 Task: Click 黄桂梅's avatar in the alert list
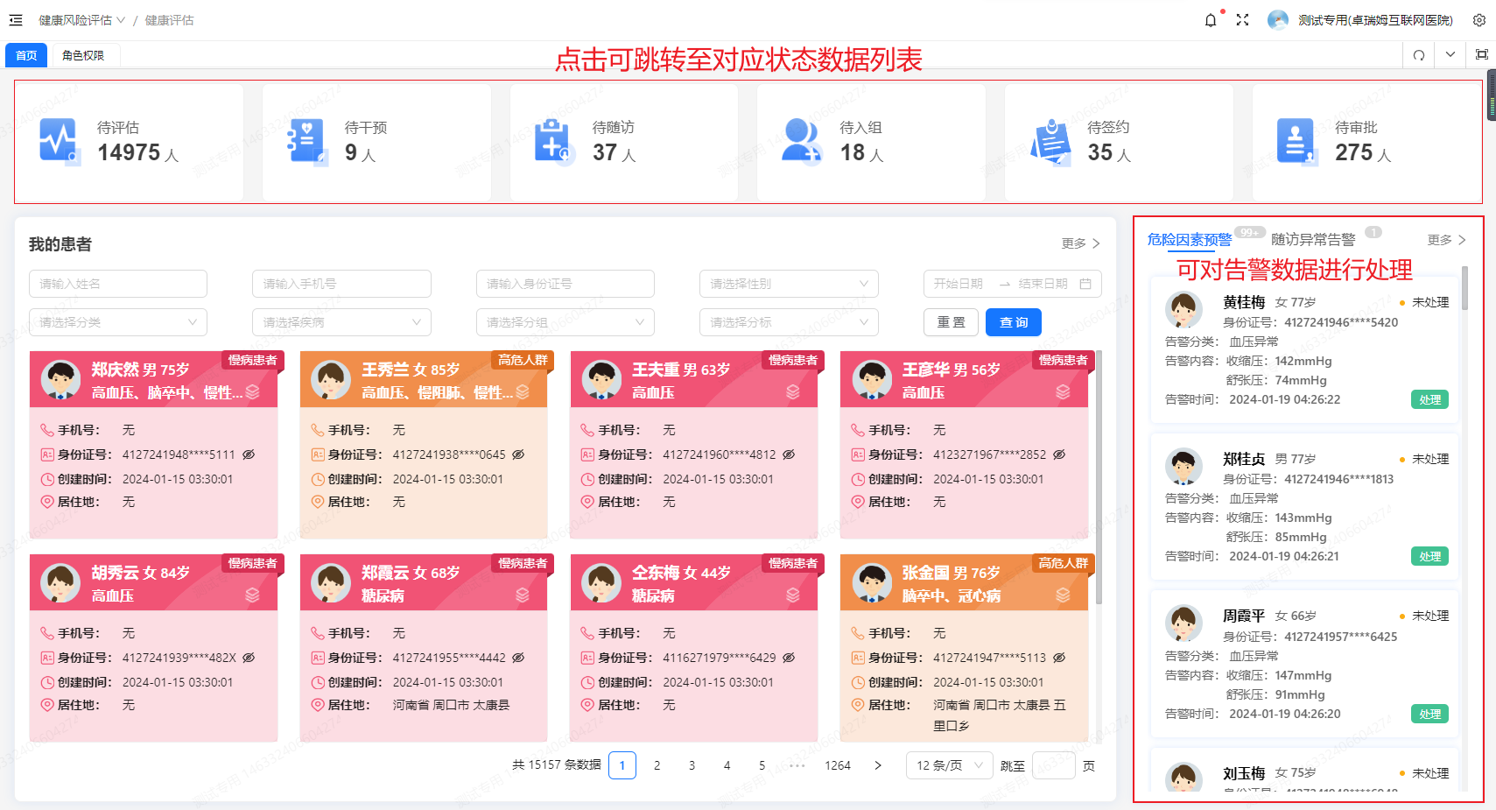pos(1183,310)
